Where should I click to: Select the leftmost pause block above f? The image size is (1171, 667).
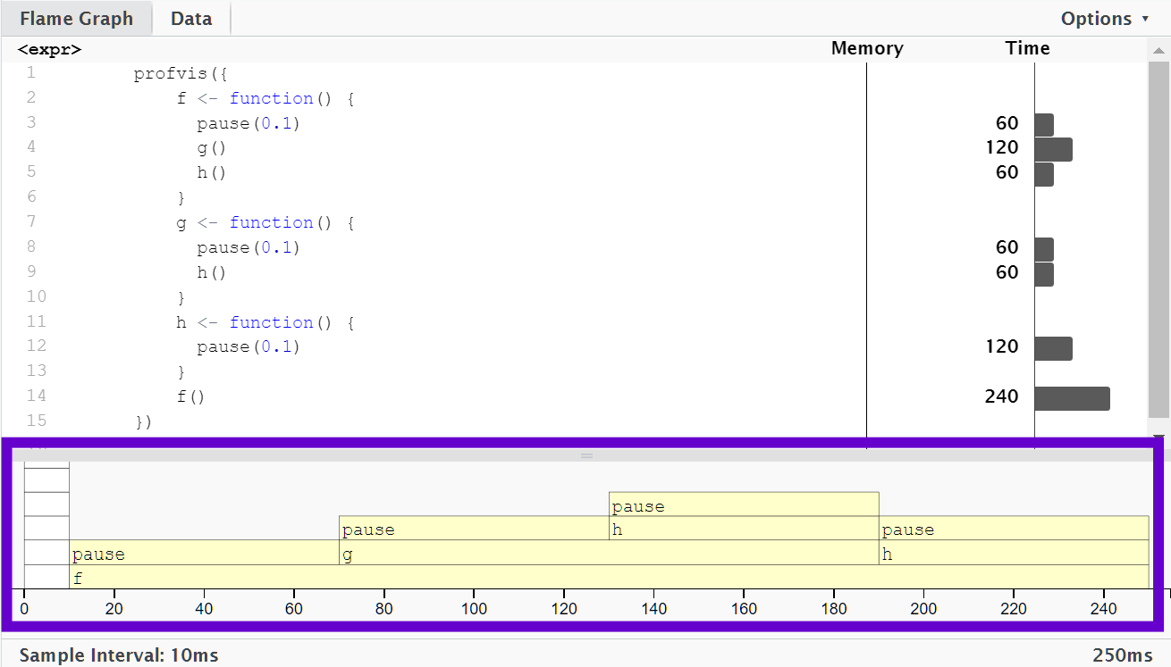205,553
